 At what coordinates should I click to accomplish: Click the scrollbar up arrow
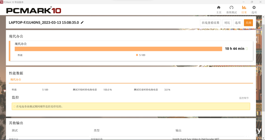pos(263,17)
